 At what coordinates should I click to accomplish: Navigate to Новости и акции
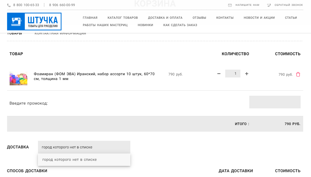259,18
